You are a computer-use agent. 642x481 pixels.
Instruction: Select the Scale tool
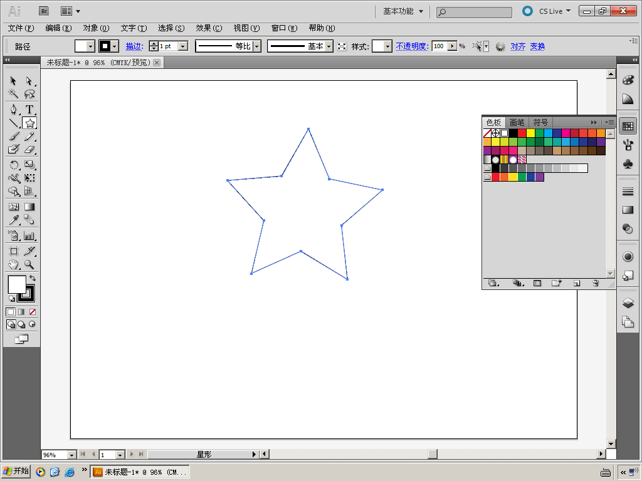coord(29,165)
